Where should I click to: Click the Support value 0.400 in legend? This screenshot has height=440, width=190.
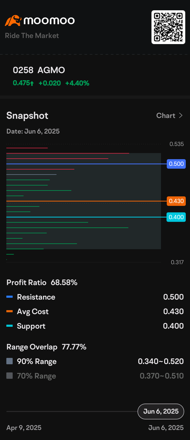tap(173, 326)
